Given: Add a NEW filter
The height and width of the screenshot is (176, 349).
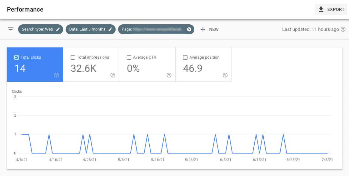Looking at the screenshot, I should click(209, 29).
